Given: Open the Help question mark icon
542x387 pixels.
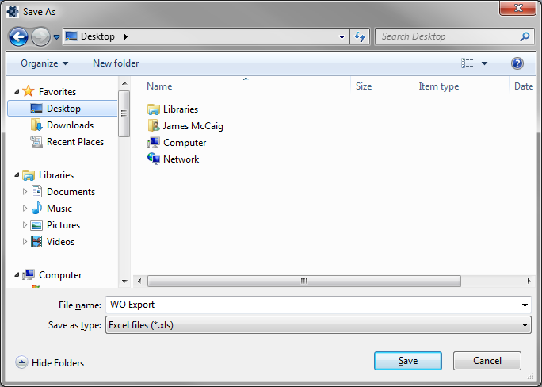Looking at the screenshot, I should click(517, 63).
